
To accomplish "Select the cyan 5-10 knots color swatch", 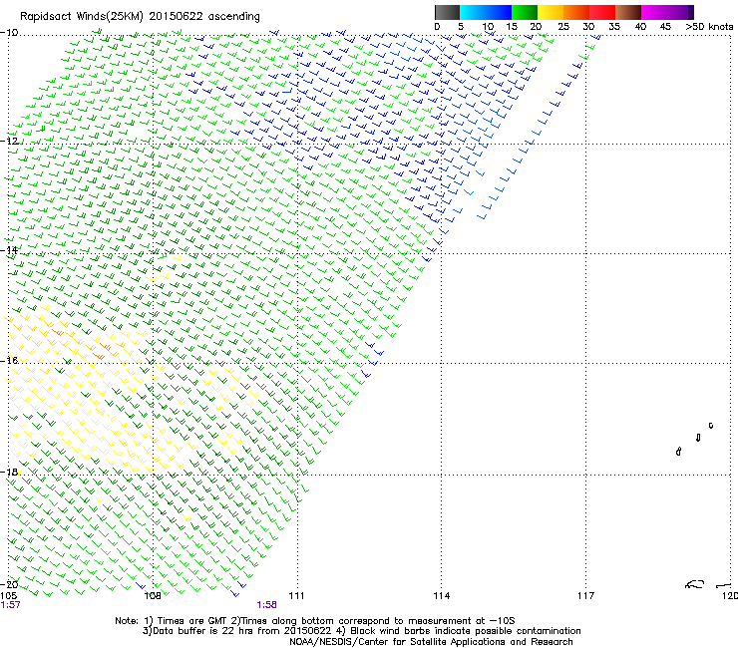I will click(x=473, y=12).
